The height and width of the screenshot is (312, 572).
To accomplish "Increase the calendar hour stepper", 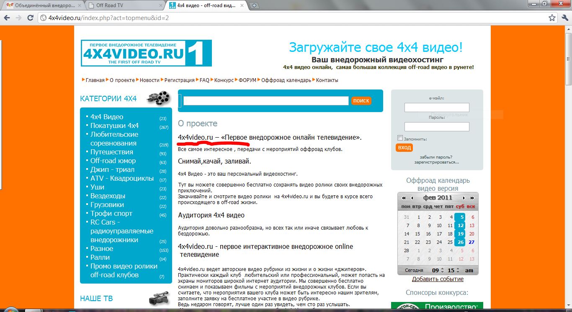I will point(443,269).
